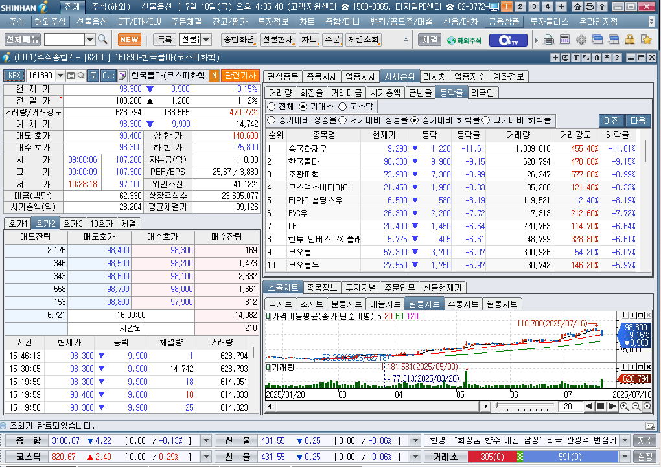The image size is (661, 467).
Task: Select 고가대비 하락률 radio option
Action: coord(485,120)
